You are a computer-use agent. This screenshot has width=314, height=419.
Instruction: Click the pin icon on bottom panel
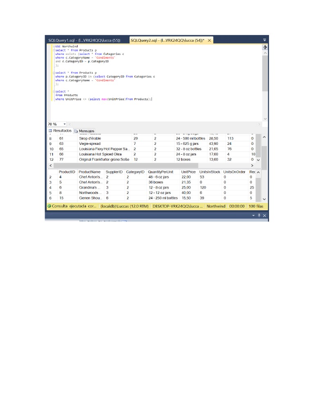pos(259,215)
